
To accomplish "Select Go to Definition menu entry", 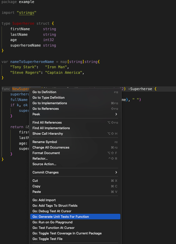I will (x=44, y=92).
